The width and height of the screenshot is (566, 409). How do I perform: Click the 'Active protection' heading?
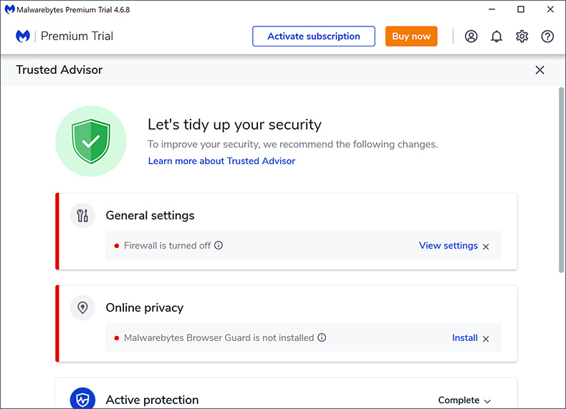tap(152, 400)
